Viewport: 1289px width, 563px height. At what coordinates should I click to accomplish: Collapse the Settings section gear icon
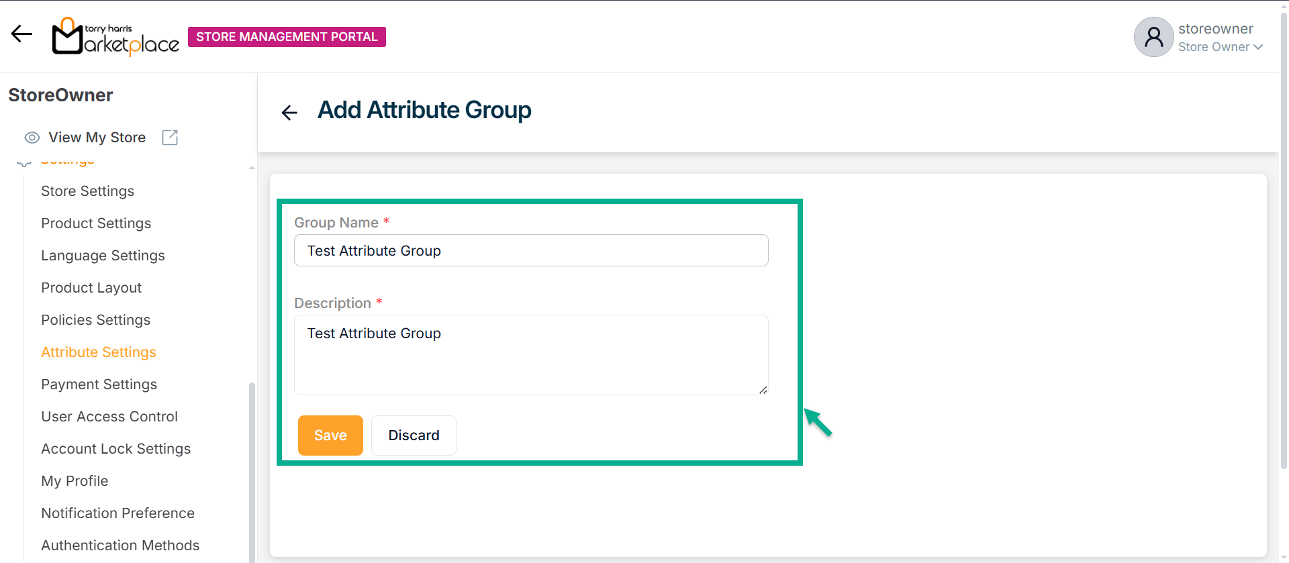[x=24, y=163]
